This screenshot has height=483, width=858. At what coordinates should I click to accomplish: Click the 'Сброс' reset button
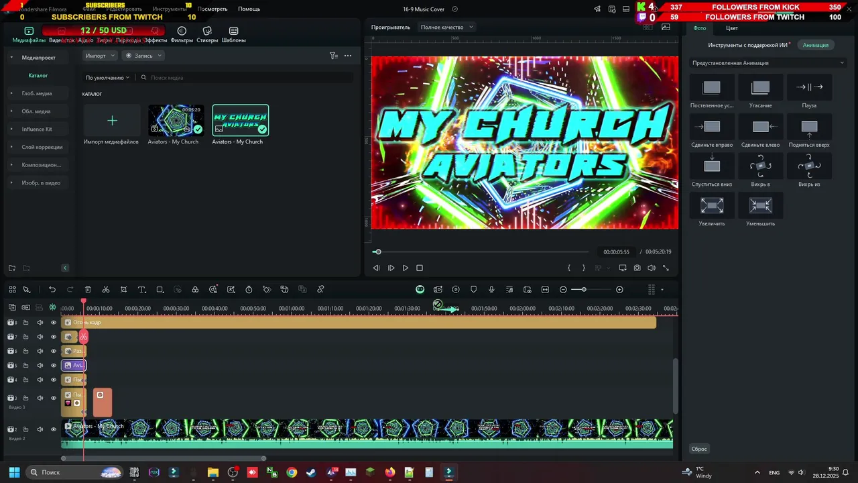[x=699, y=449]
